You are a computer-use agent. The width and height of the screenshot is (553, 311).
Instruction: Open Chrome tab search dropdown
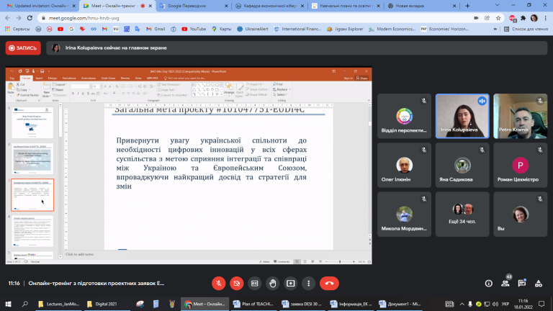[498, 5]
